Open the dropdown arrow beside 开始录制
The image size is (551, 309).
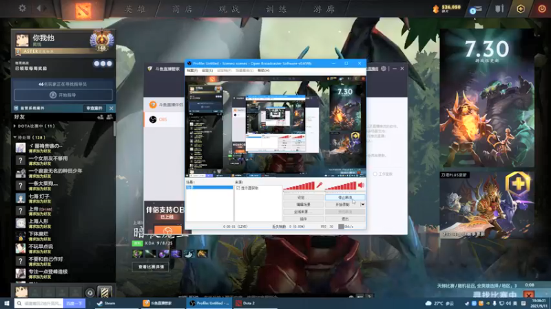pyautogui.click(x=363, y=205)
